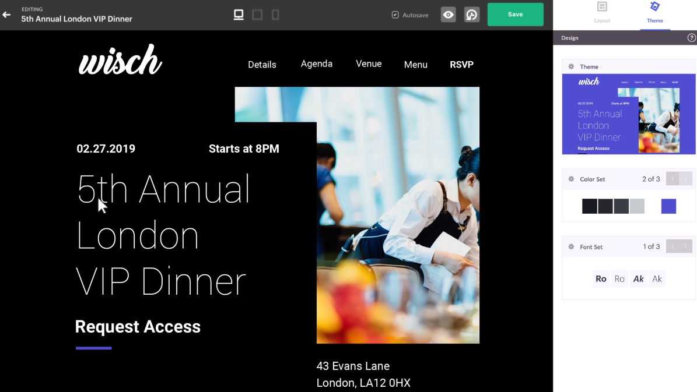
Task: Click gear icon beside Color Set
Action: coord(571,179)
